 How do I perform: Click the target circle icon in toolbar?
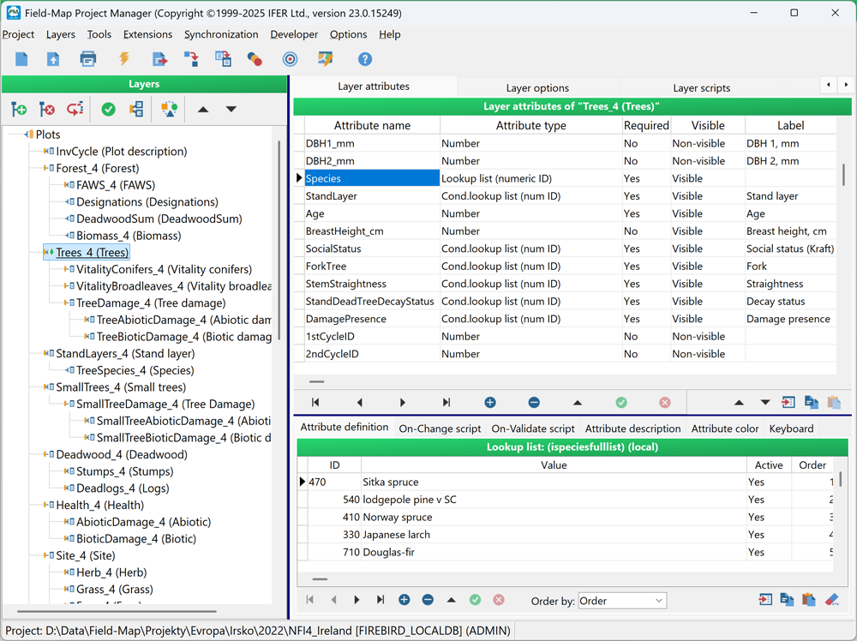(290, 59)
